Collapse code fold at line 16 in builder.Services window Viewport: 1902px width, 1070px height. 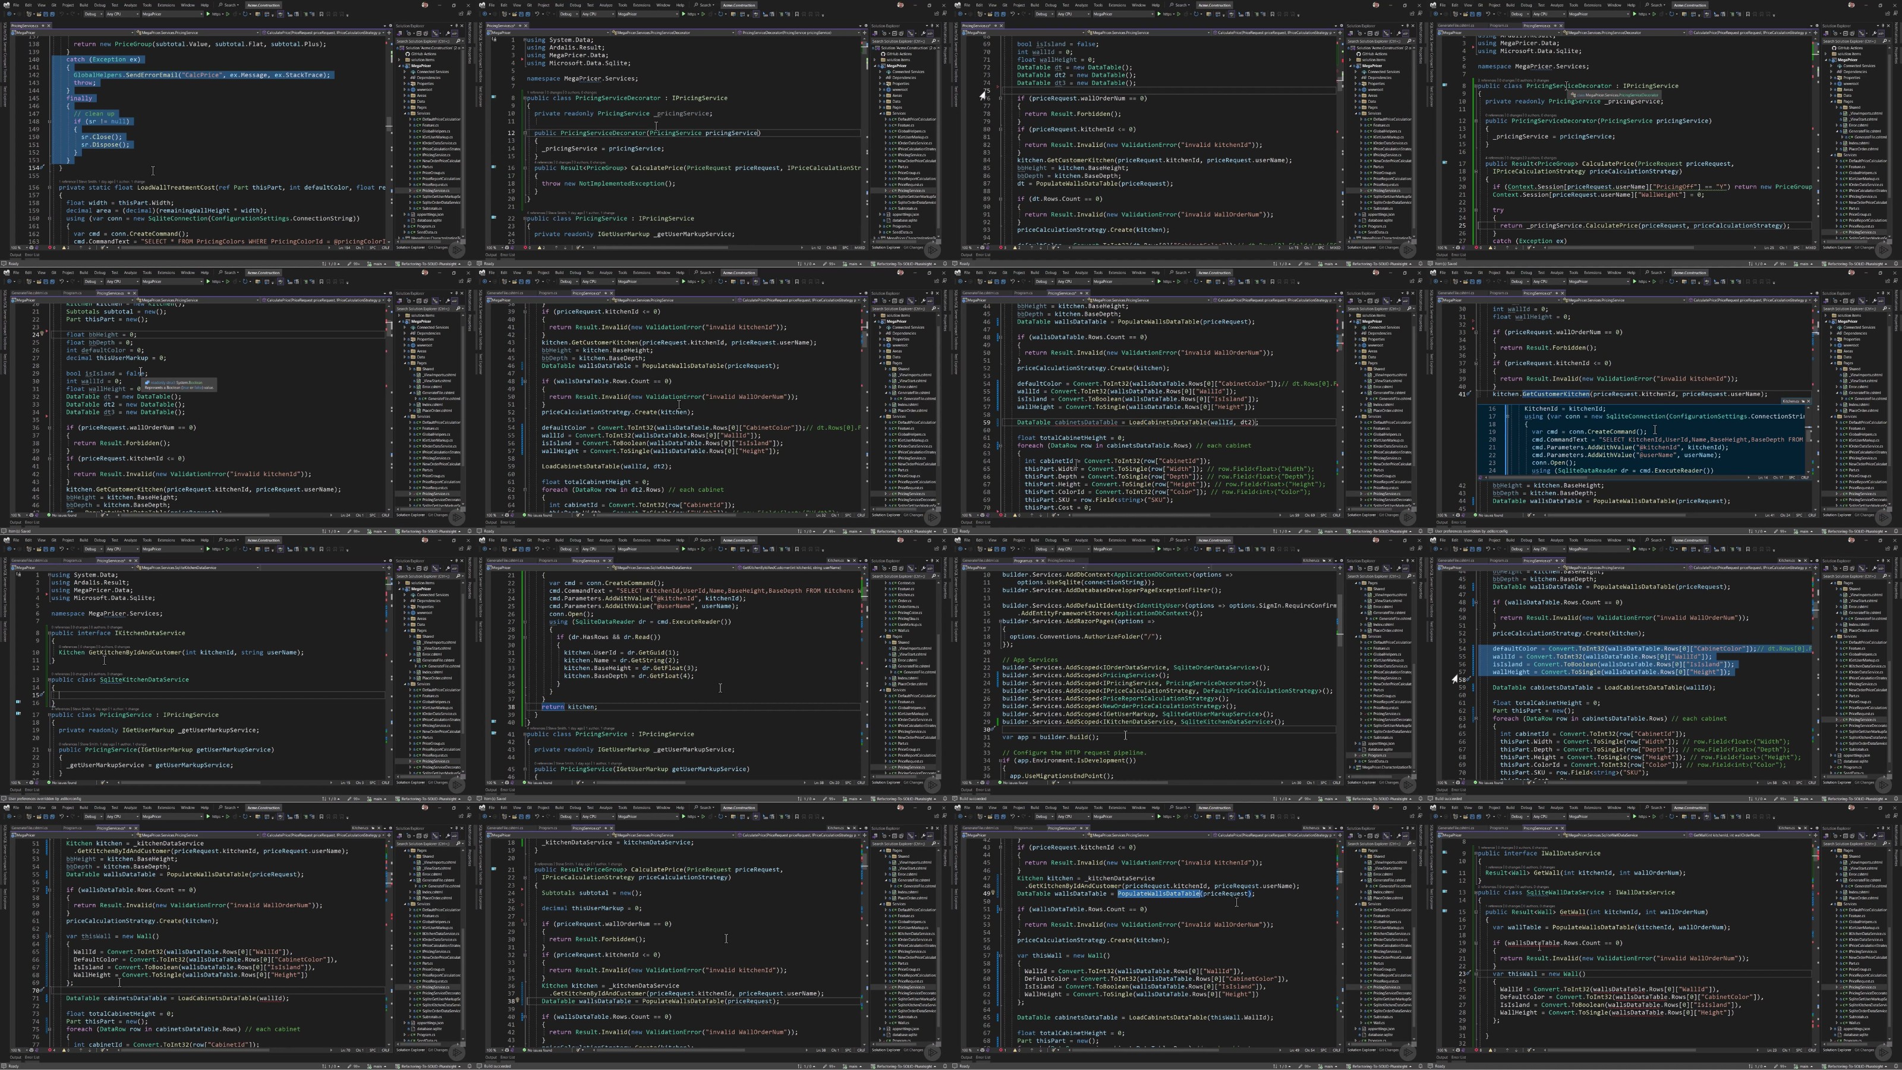[1001, 622]
